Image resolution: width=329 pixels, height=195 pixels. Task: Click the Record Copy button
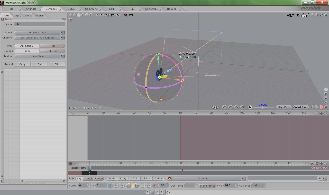[x=22, y=64]
